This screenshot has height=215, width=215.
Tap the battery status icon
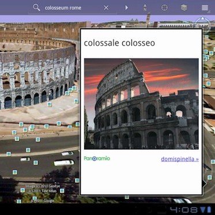(x=209, y=209)
